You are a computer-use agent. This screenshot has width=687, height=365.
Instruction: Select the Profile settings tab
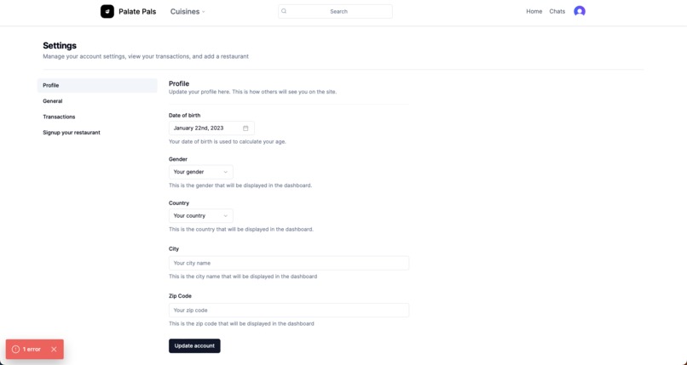(x=97, y=85)
